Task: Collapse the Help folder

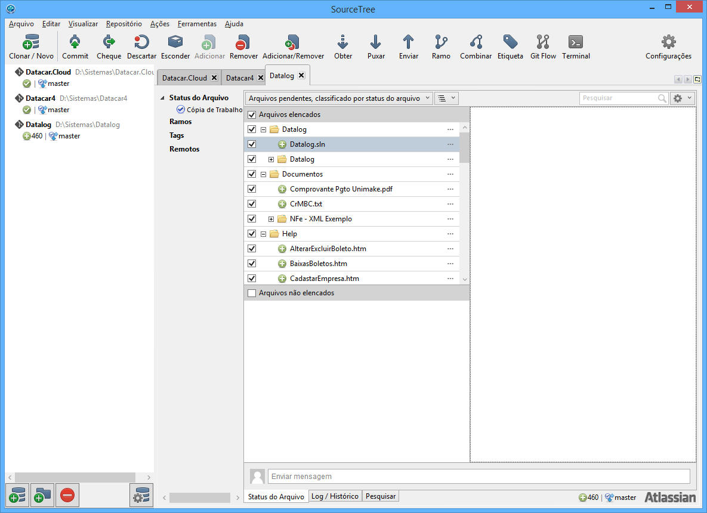Action: tap(263, 233)
